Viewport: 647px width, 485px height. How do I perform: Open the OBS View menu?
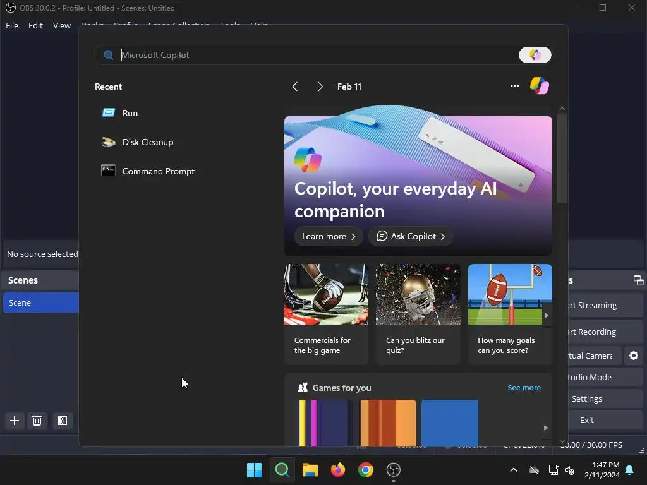coord(62,25)
